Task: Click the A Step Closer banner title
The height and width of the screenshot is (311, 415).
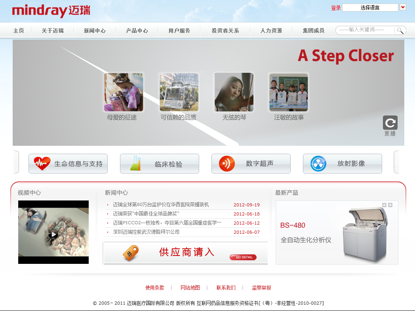Action: pos(346,56)
